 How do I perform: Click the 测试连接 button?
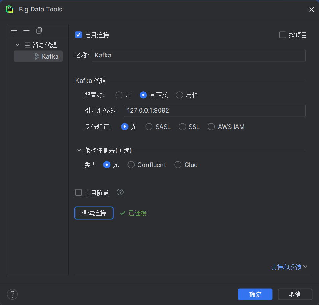94,213
